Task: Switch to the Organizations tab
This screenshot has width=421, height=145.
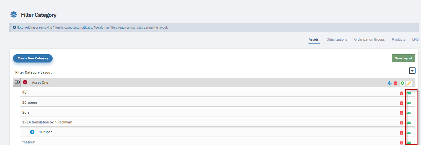Action: tap(337, 39)
